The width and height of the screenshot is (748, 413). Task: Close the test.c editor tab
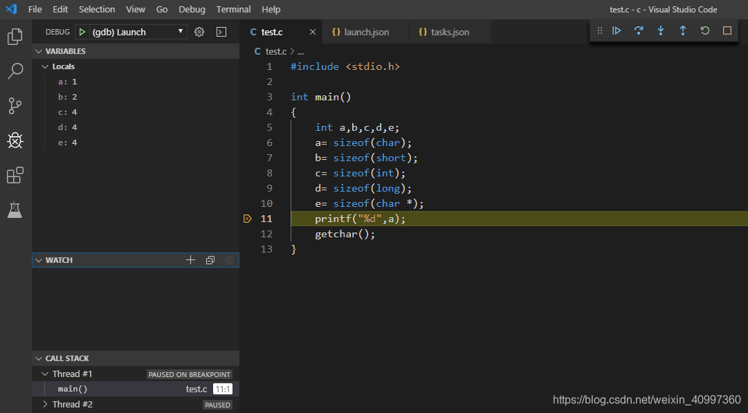[x=313, y=32]
